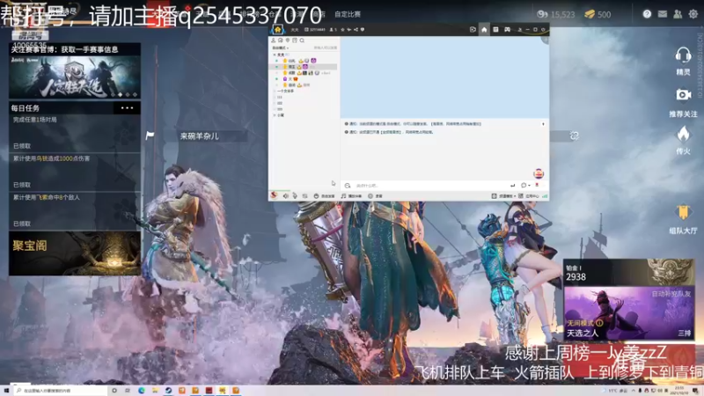The image size is (704, 396).
Task: Open the 聚宝阁 banner
Action: pos(75,253)
